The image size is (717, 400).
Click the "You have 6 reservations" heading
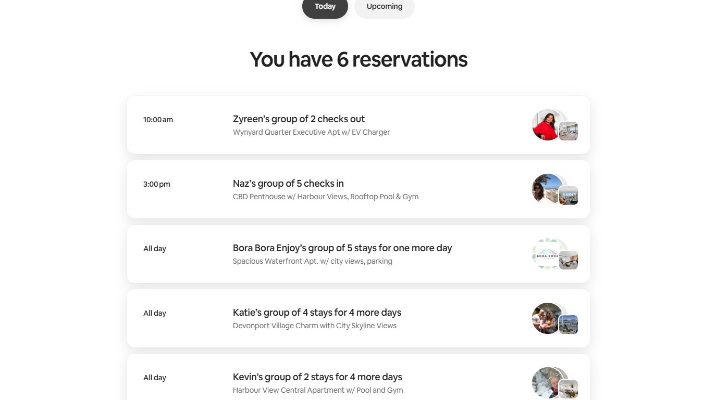click(x=358, y=59)
